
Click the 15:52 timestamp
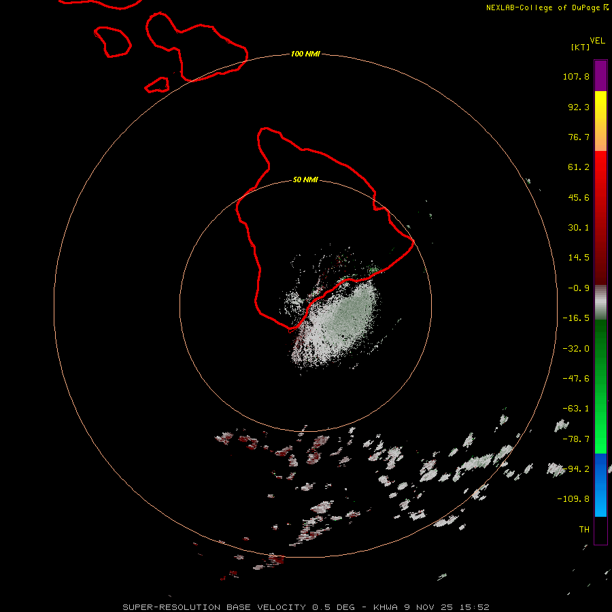[474, 607]
